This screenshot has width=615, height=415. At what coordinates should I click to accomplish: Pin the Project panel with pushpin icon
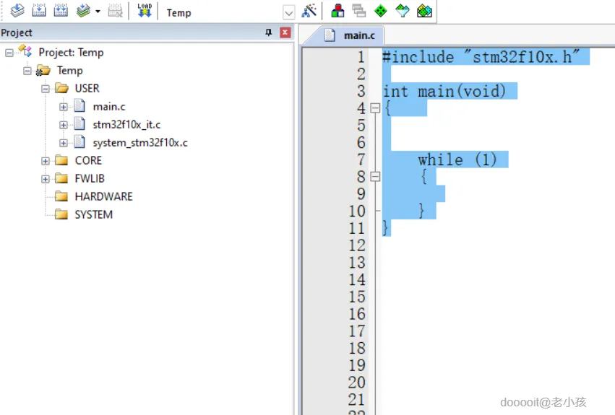[269, 32]
